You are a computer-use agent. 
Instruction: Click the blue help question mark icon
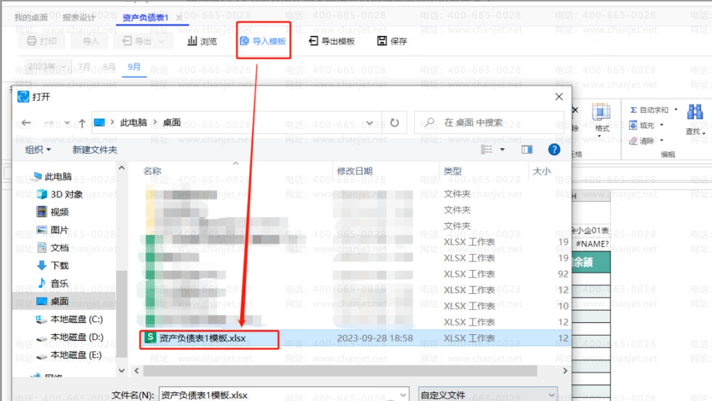[x=554, y=149]
